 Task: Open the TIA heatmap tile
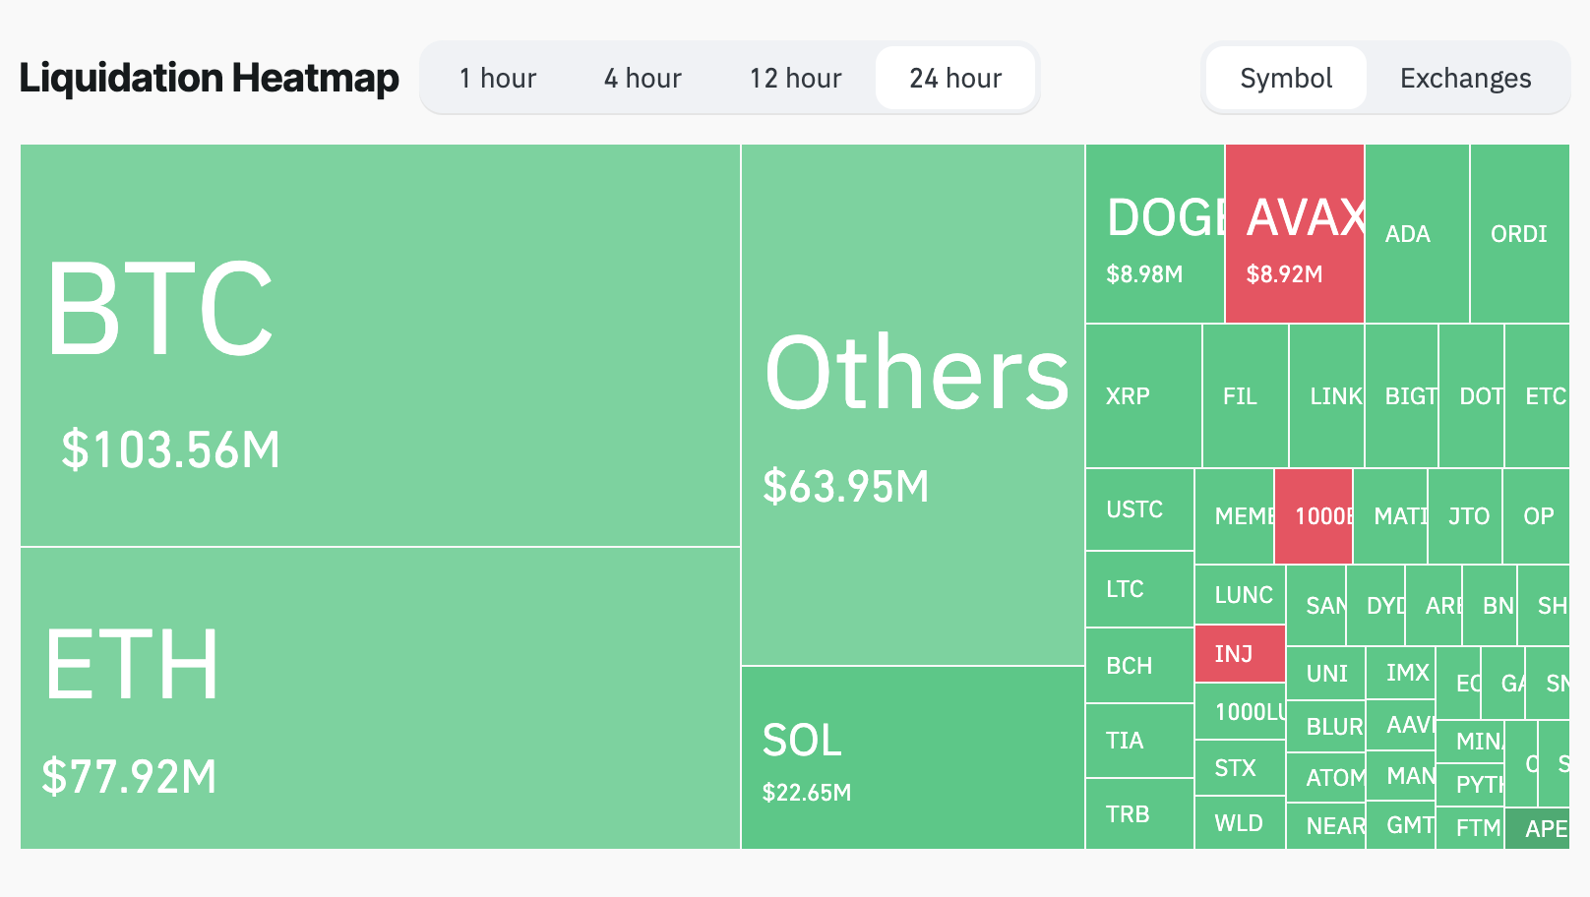(1140, 741)
